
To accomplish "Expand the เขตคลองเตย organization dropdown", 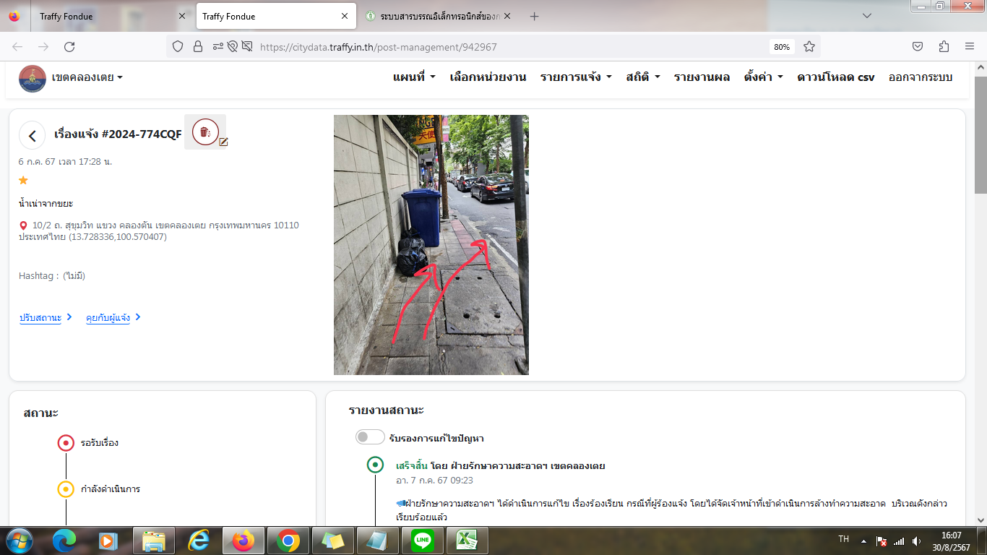I will (87, 77).
